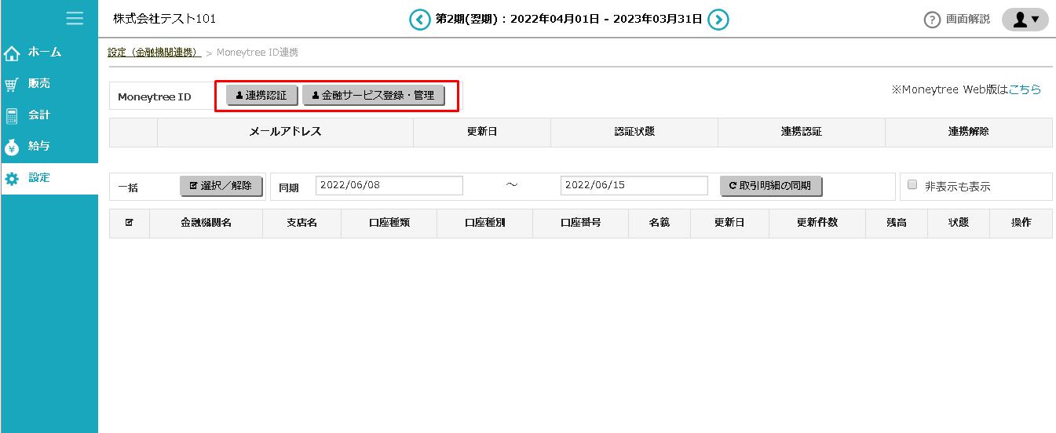Click the 会計 calculator icon
The width and height of the screenshot is (1056, 433).
tap(12, 116)
